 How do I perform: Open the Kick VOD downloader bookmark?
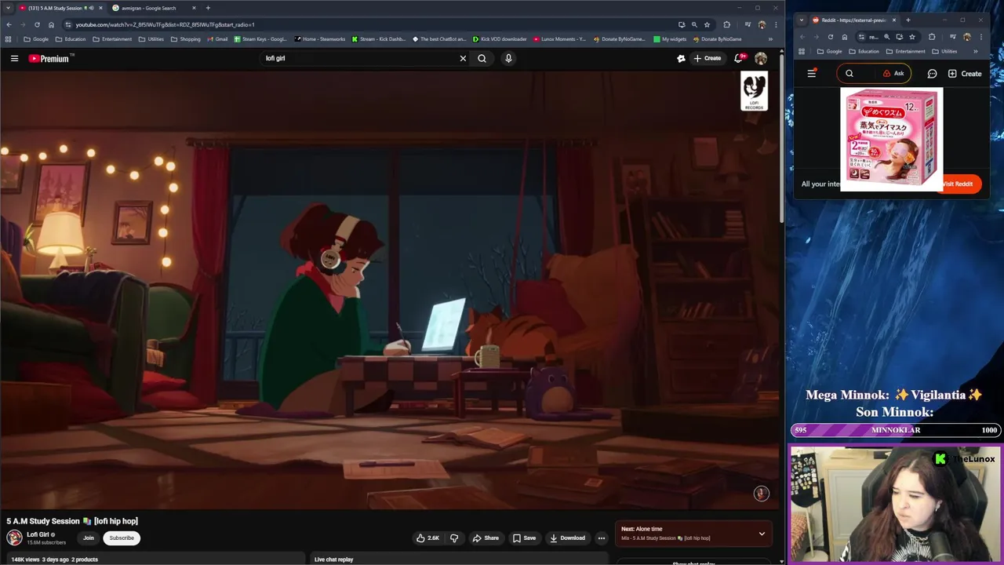click(x=500, y=38)
